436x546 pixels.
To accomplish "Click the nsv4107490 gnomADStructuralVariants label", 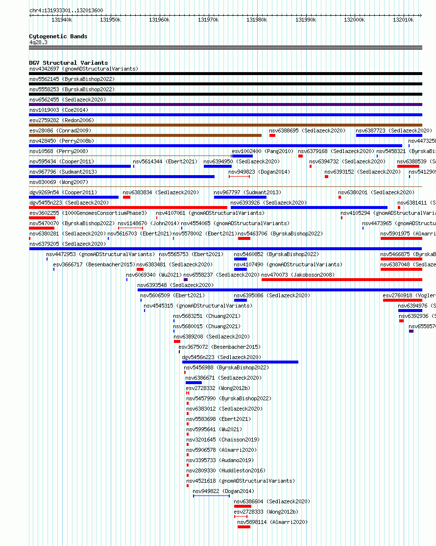I will click(x=288, y=264).
